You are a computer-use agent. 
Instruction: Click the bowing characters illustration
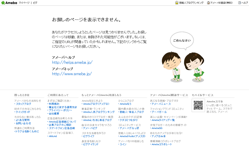(x=183, y=67)
